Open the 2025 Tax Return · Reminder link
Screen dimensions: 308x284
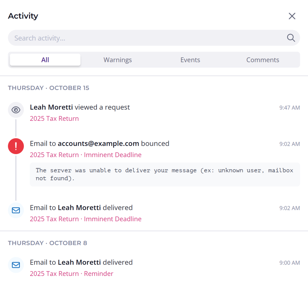tap(71, 274)
